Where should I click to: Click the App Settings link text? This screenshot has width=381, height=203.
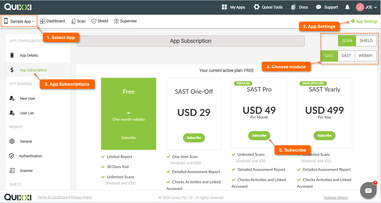[x=367, y=21]
